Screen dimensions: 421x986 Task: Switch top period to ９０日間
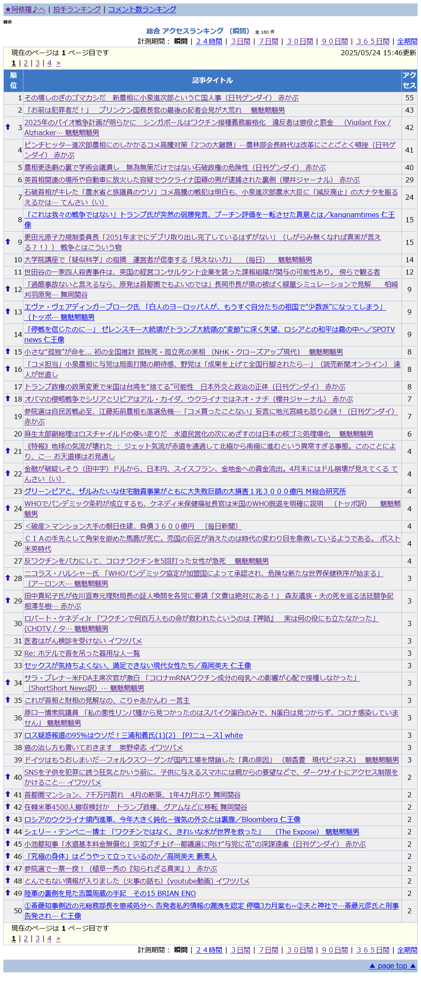pos(335,41)
